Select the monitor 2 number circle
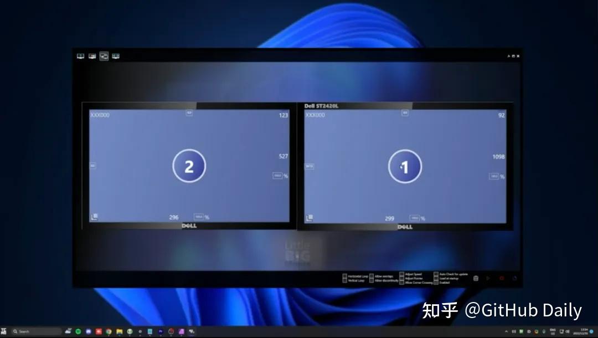This screenshot has width=598, height=338. [189, 166]
